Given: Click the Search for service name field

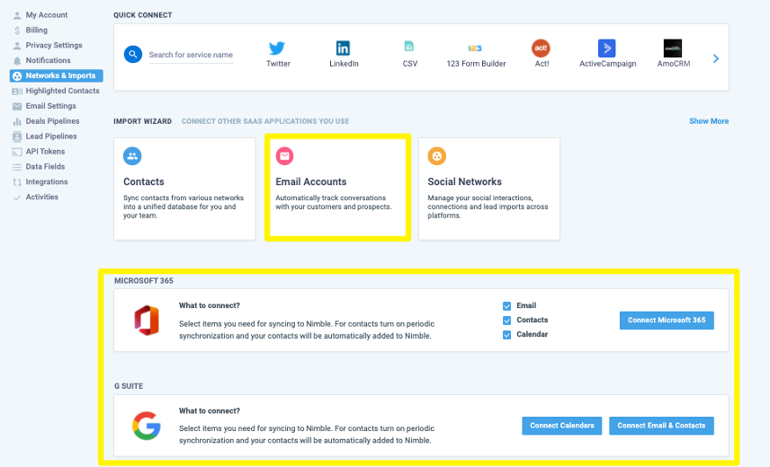Looking at the screenshot, I should [x=191, y=55].
